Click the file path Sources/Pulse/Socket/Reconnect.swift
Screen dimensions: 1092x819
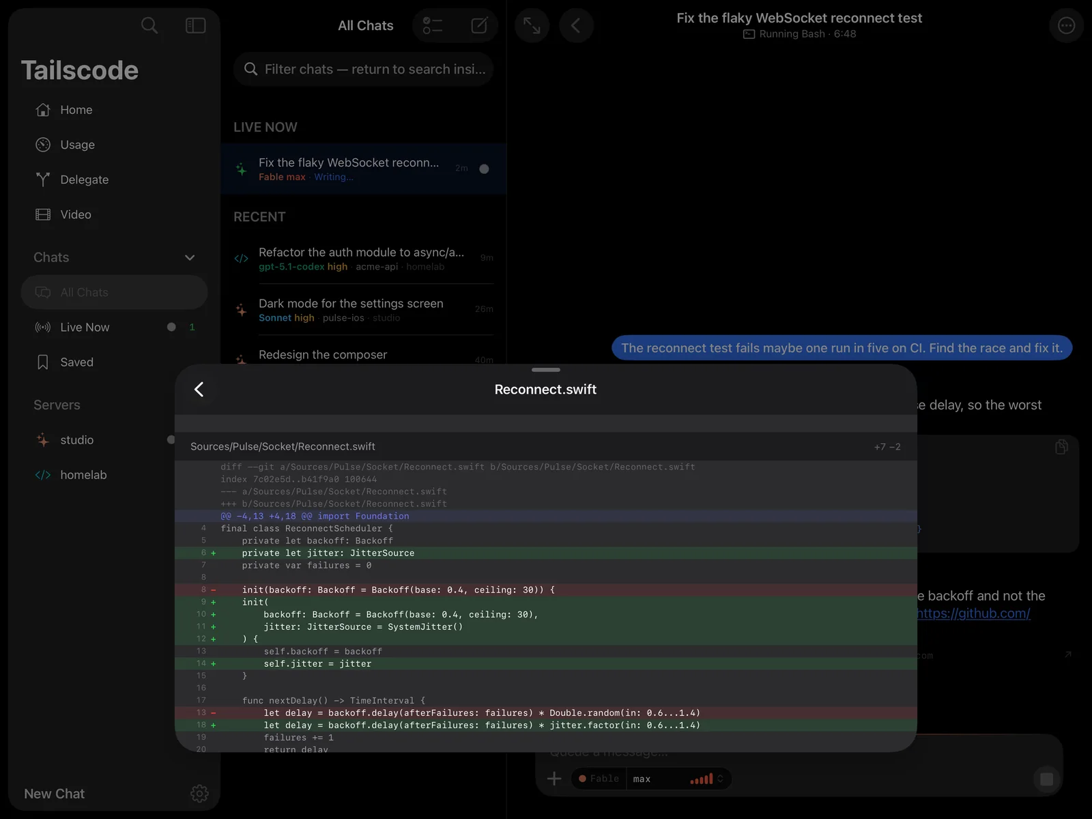[x=283, y=446]
